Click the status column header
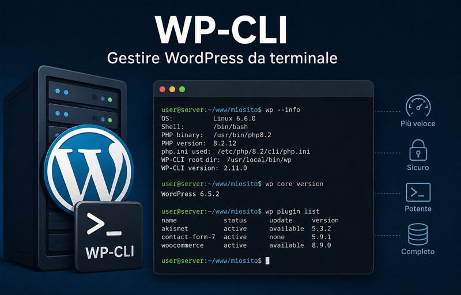The width and height of the screenshot is (461, 295). click(x=235, y=220)
